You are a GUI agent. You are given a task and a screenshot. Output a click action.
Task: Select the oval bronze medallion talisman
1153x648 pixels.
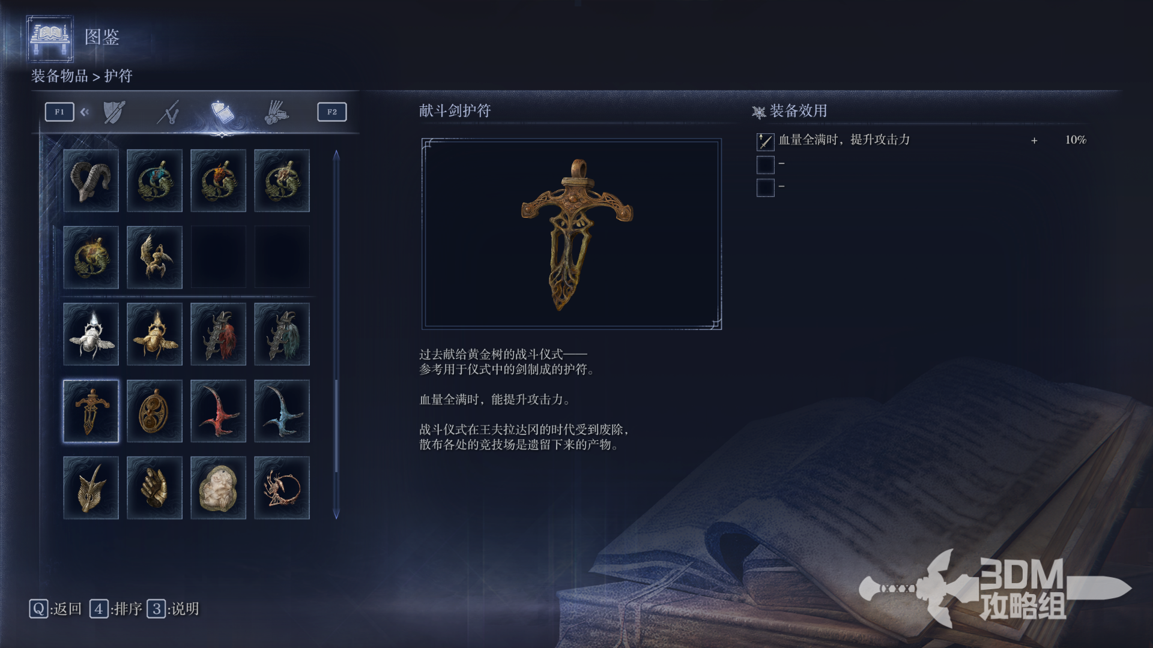pos(154,411)
